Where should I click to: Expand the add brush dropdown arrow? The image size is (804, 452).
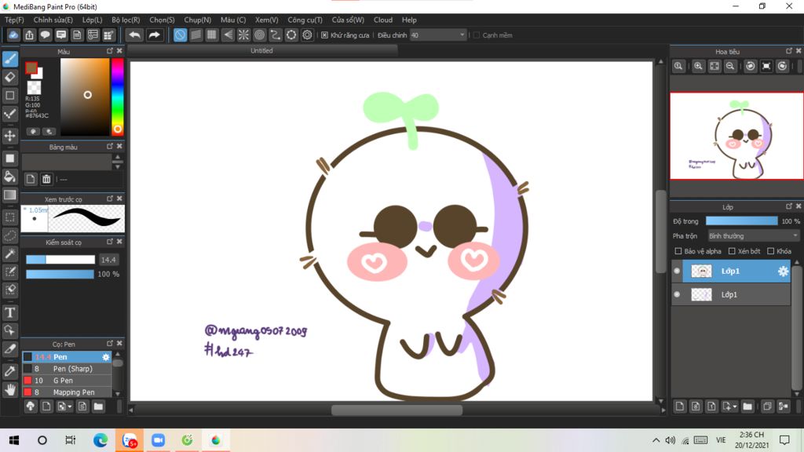(70, 407)
